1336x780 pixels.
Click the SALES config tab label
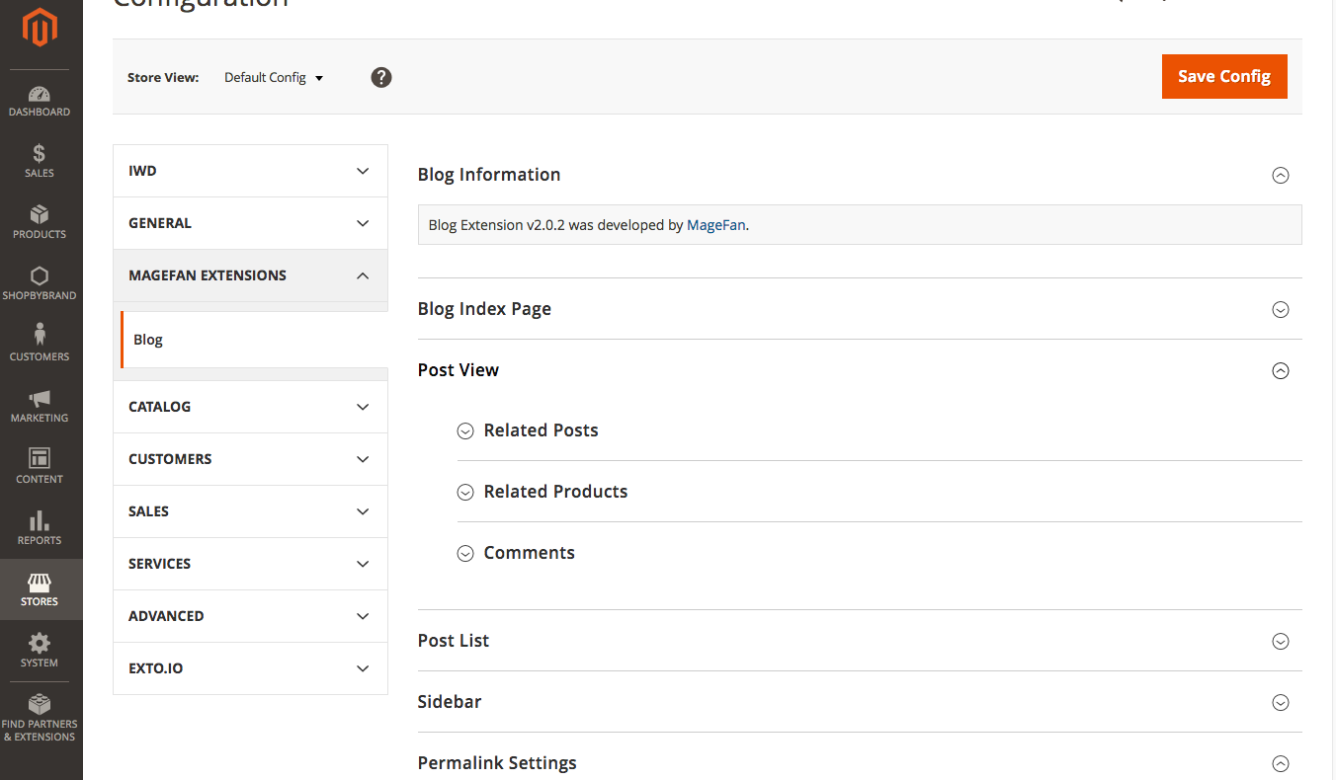click(x=148, y=511)
